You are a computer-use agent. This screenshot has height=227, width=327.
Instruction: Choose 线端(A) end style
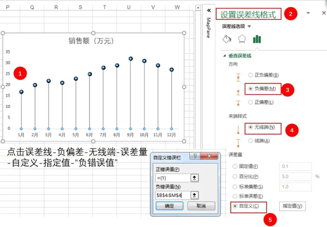[259, 141]
